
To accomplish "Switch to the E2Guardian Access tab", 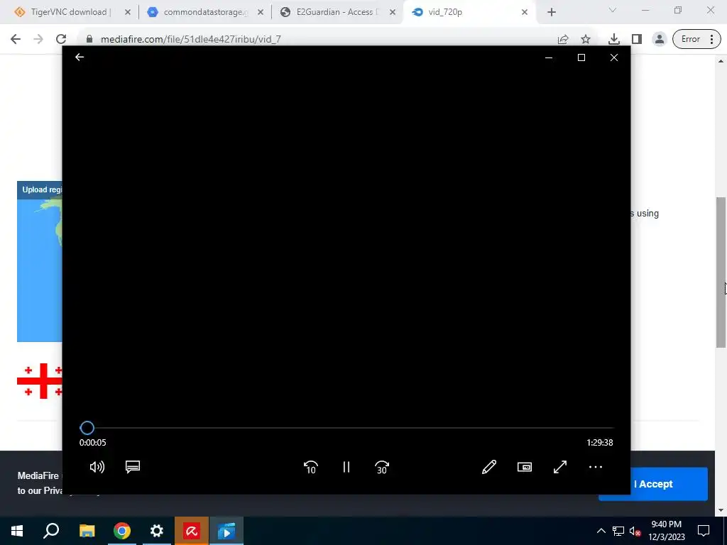I will [x=337, y=12].
